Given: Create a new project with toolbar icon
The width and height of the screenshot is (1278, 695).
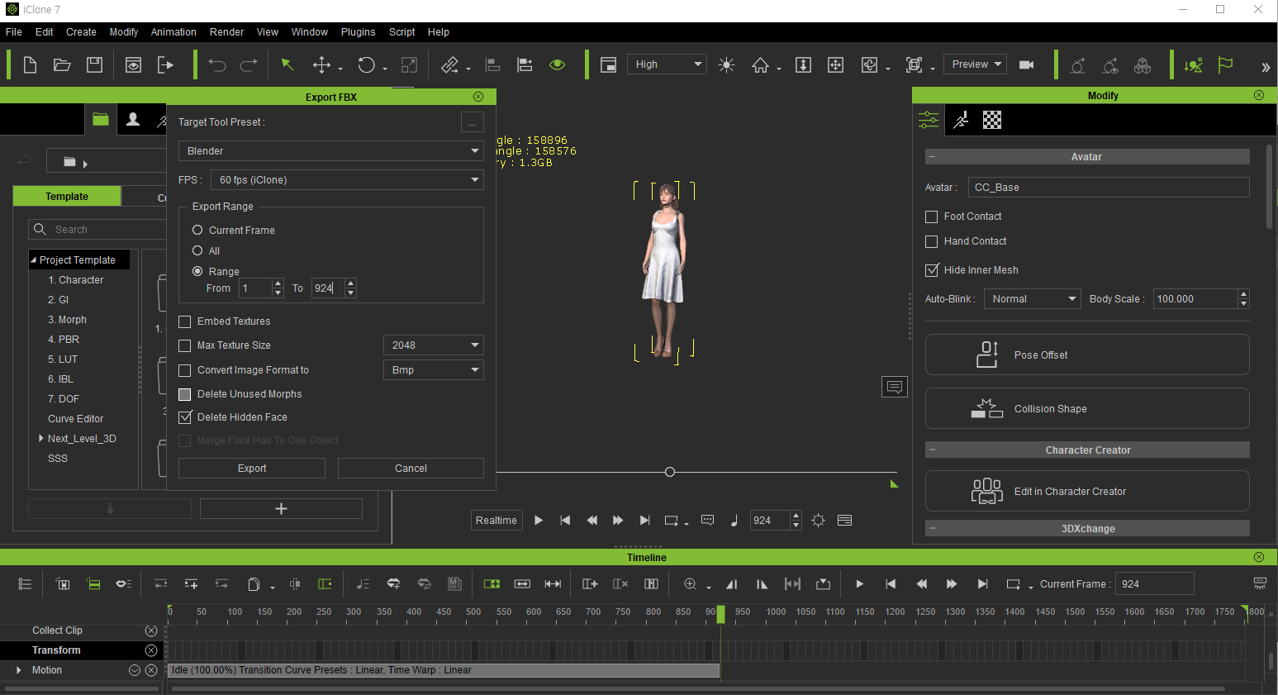Looking at the screenshot, I should (30, 64).
